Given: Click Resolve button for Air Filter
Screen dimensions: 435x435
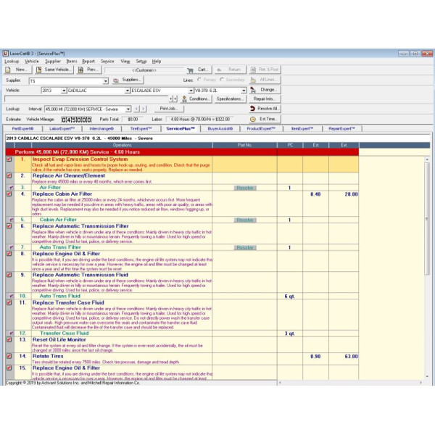Looking at the screenshot, I should (244, 188).
